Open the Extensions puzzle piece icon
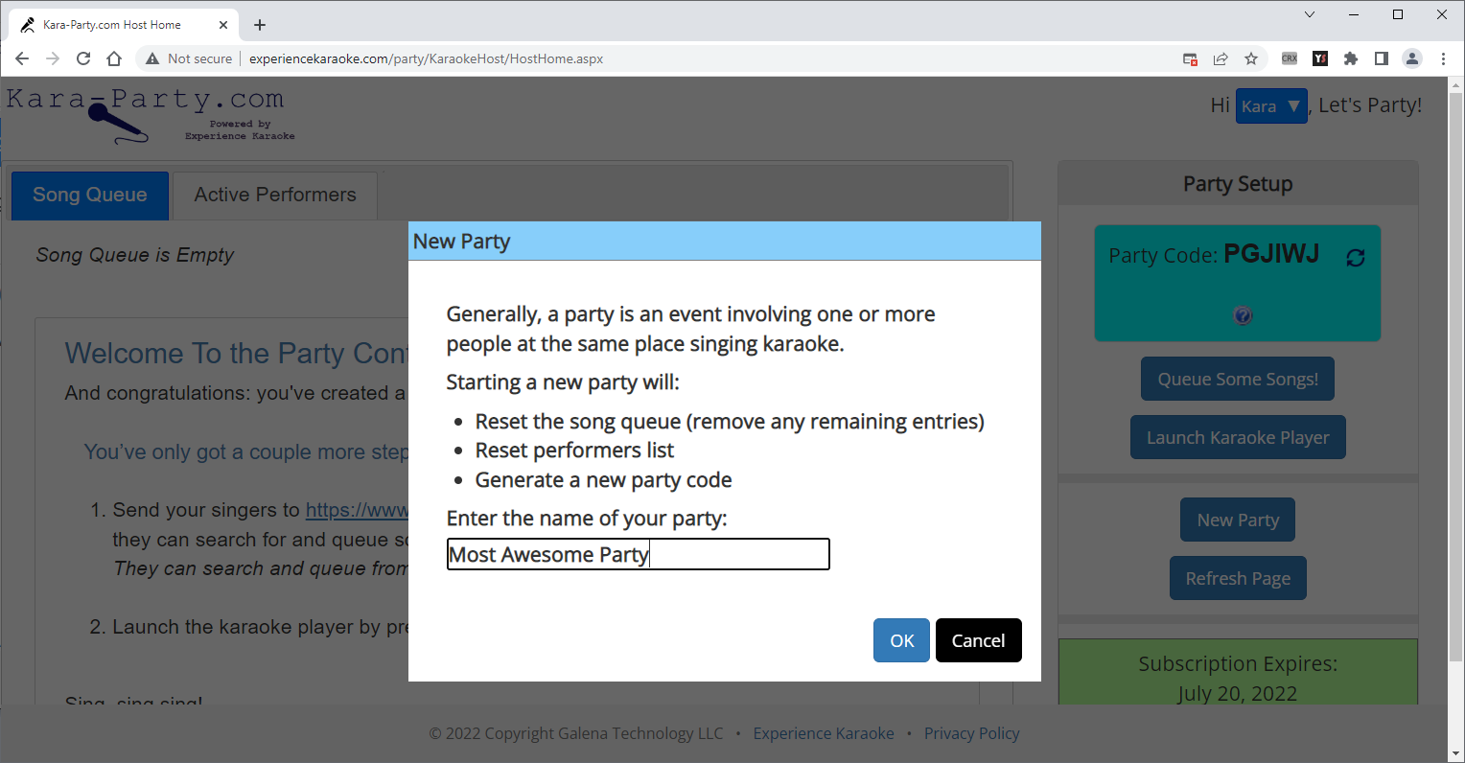 pyautogui.click(x=1351, y=58)
